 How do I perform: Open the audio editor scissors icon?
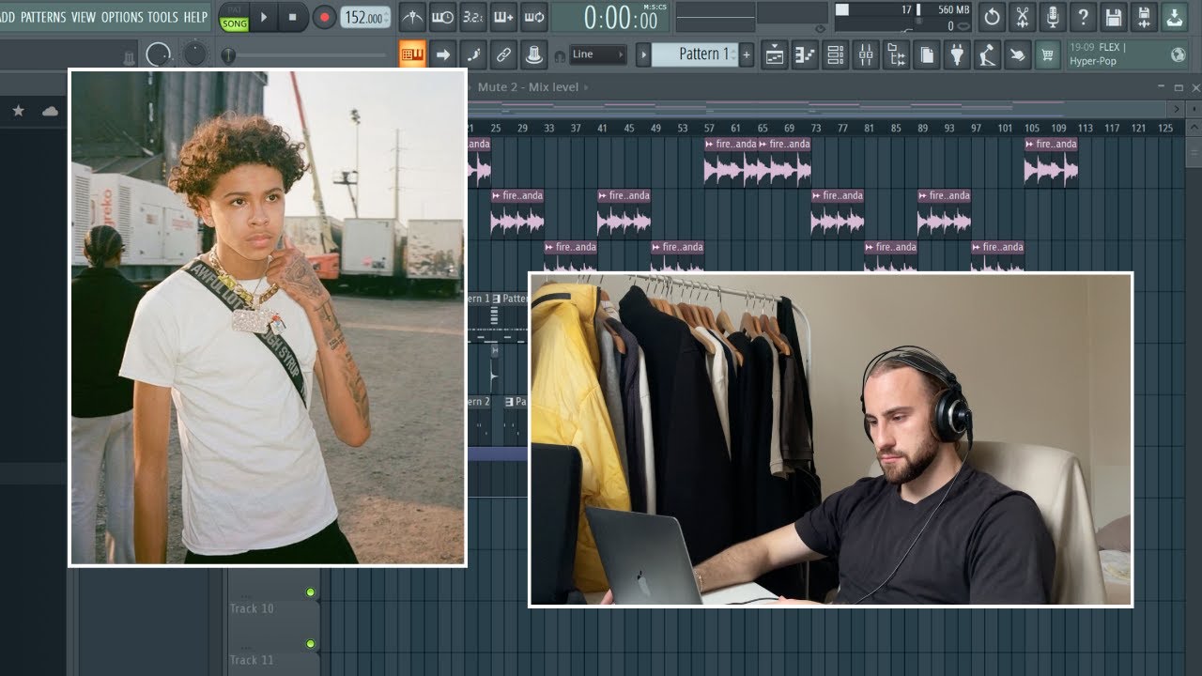click(1023, 17)
